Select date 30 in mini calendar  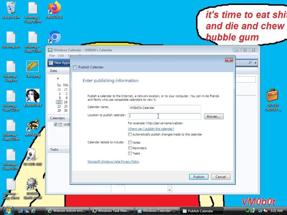(x=66, y=110)
